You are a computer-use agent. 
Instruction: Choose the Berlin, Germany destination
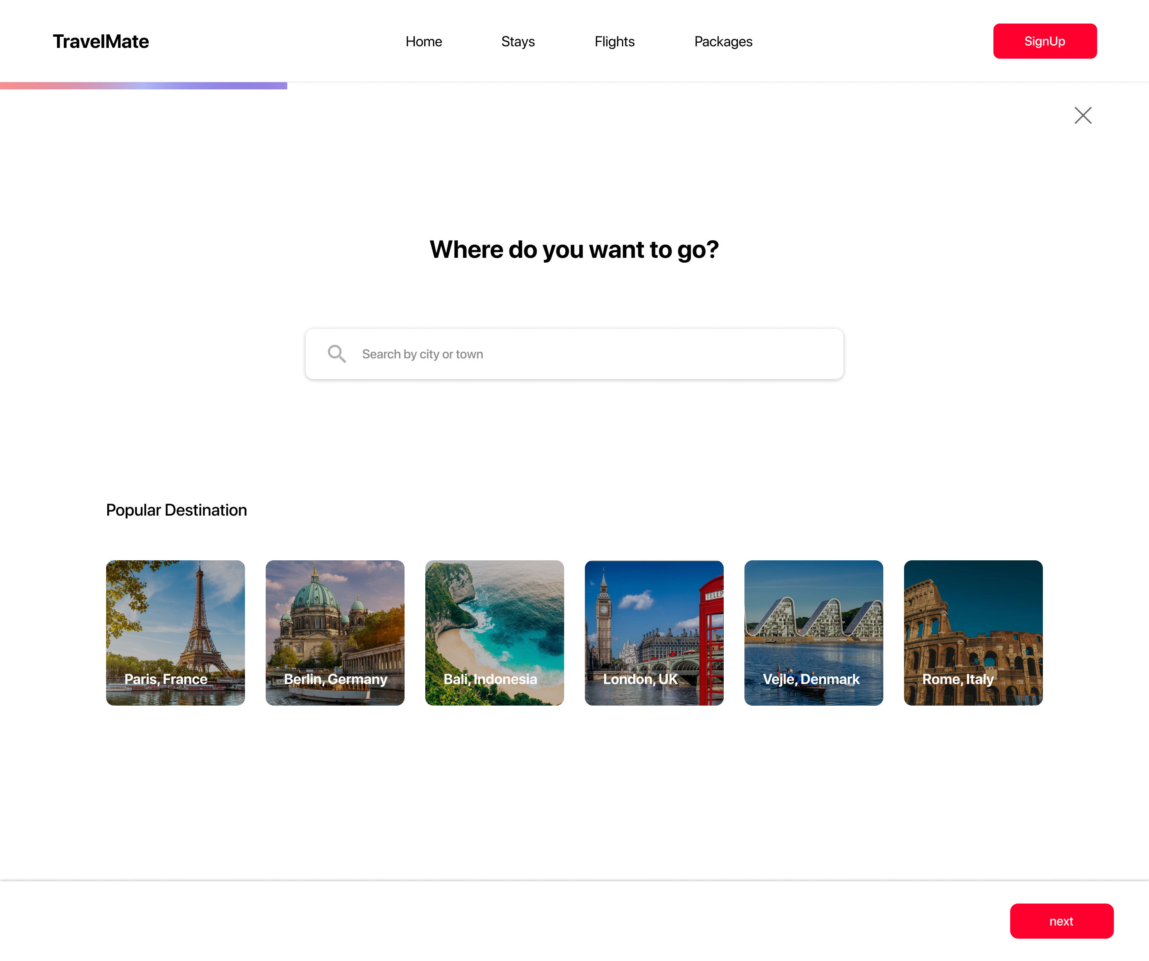(335, 632)
